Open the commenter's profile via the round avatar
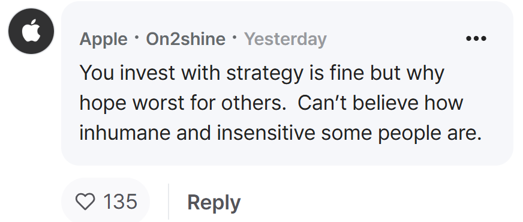Viewport: 523px width, 222px height. [x=31, y=31]
